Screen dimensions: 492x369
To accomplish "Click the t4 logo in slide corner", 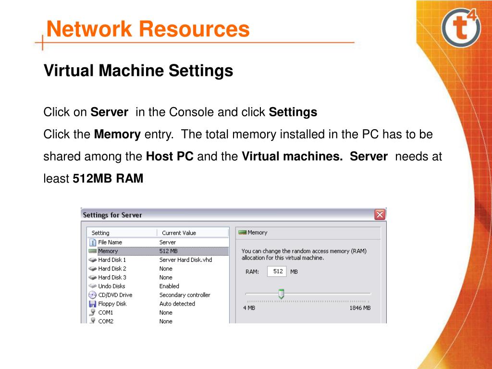I will coord(461,27).
